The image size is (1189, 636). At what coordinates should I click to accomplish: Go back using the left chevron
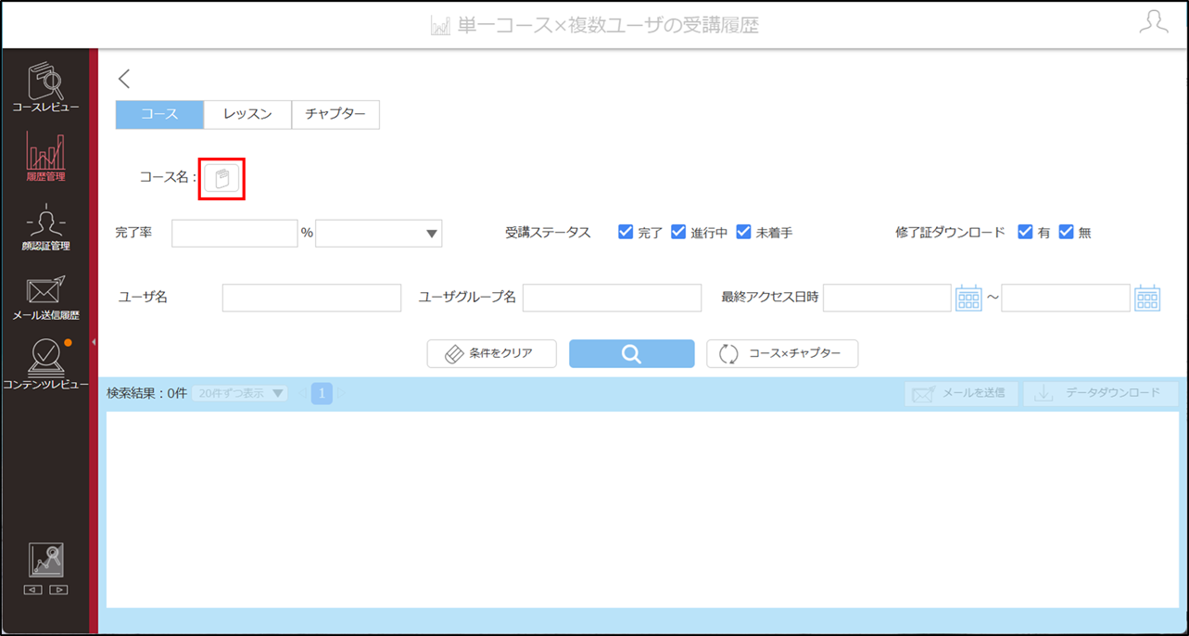(x=124, y=79)
